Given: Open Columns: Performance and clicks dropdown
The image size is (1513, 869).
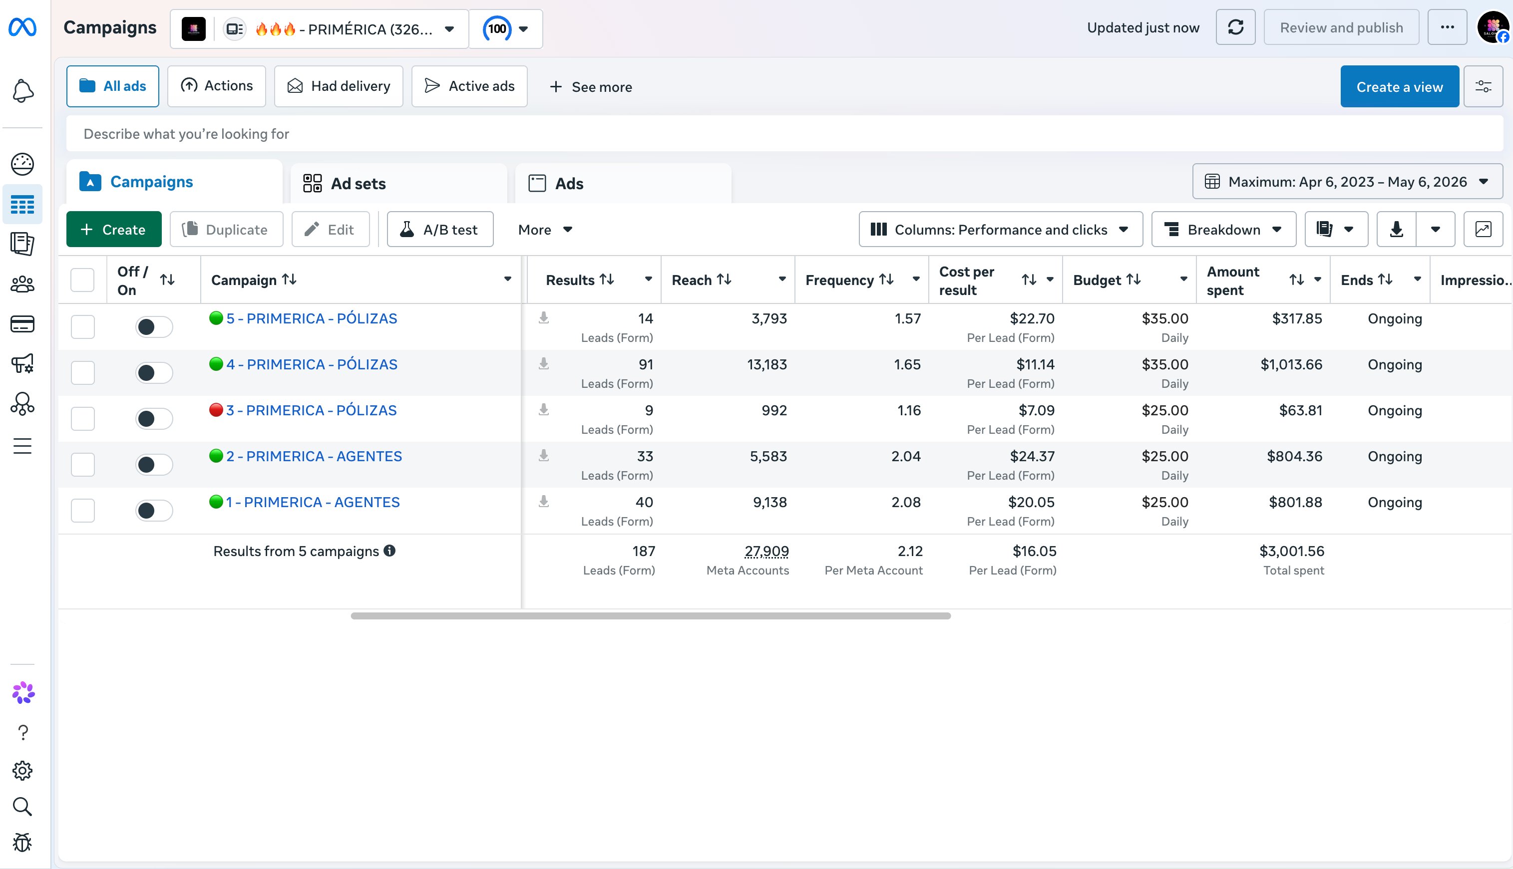Looking at the screenshot, I should click(1001, 229).
